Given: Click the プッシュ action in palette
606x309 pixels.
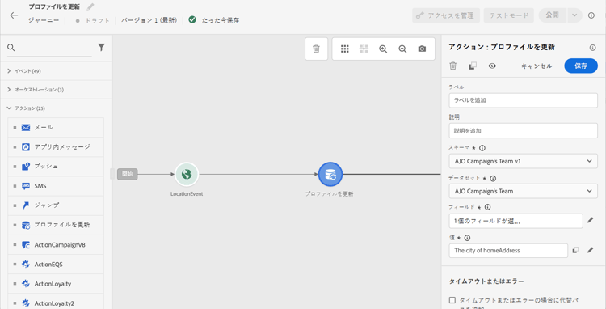Looking at the screenshot, I should 56,167.
